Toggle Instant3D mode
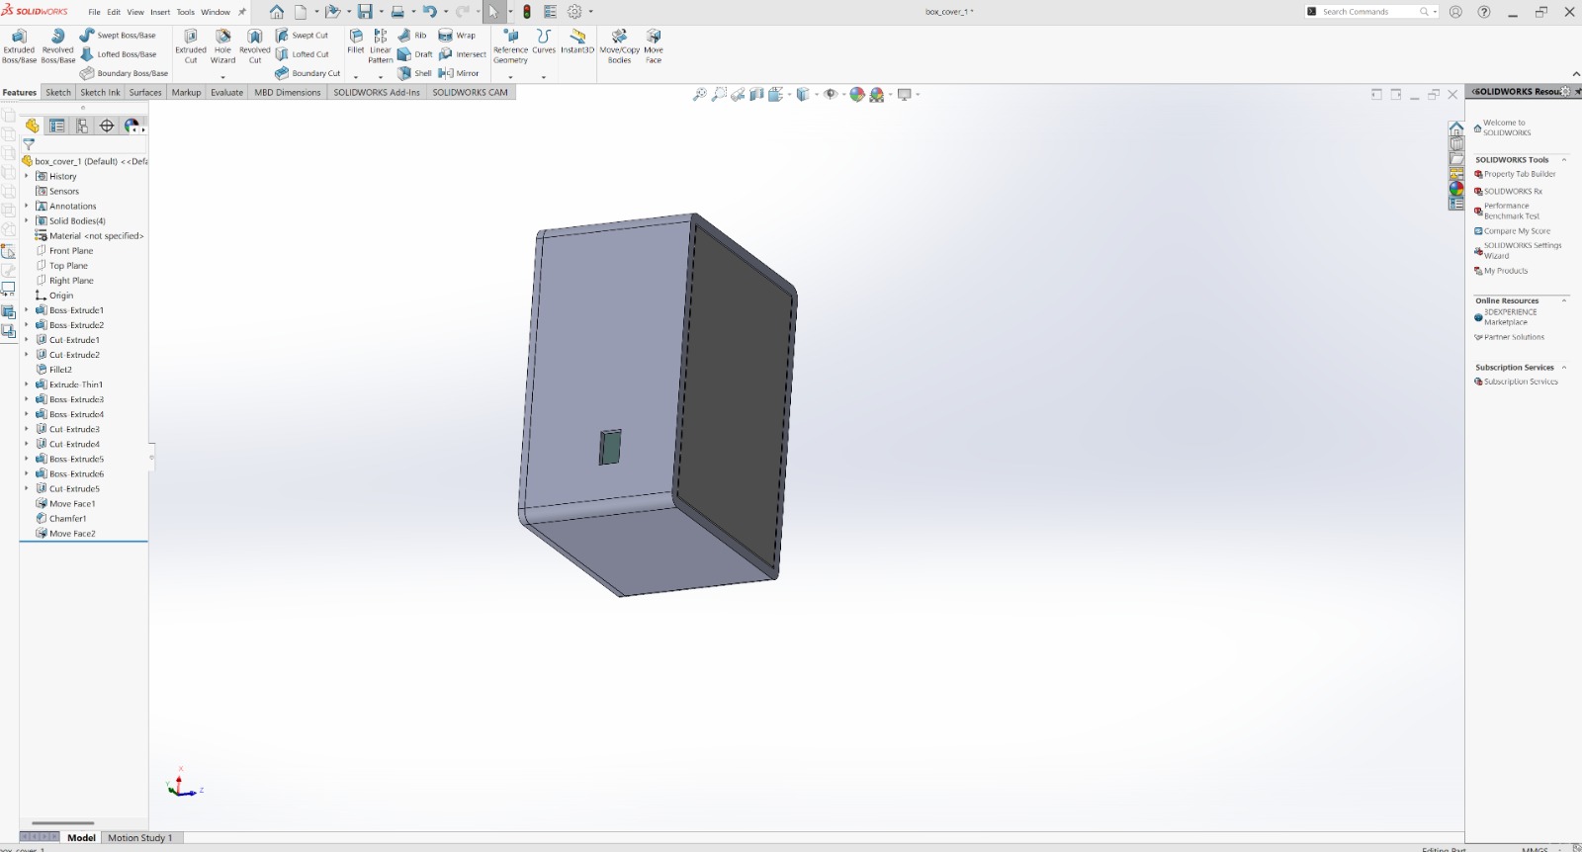Image resolution: width=1582 pixels, height=852 pixels. (577, 41)
